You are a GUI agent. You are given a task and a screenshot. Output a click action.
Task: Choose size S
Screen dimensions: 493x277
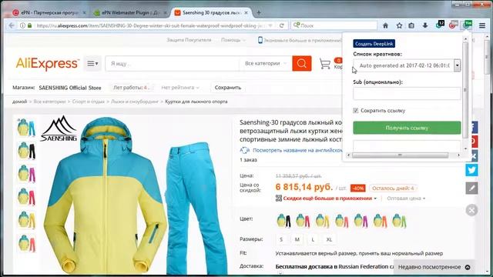281,239
